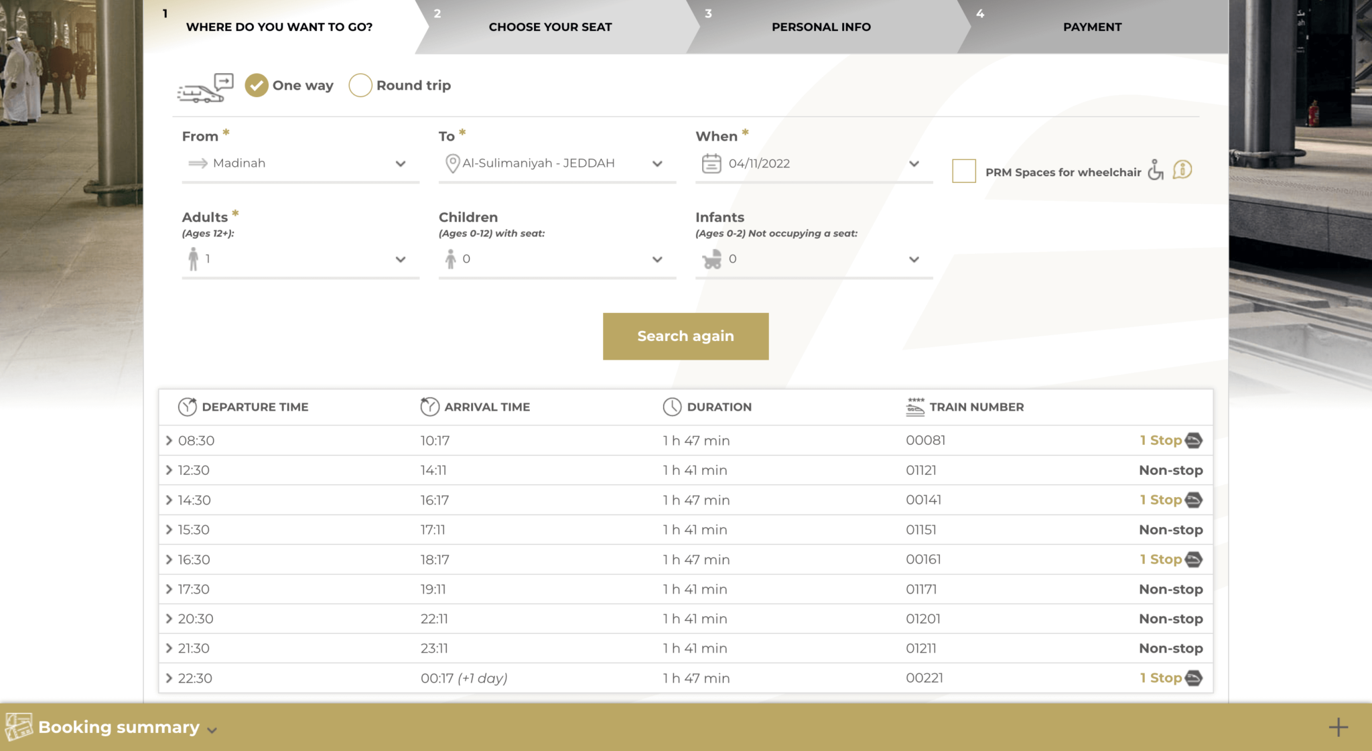1372x751 pixels.
Task: Click the location pin icon in To field
Action: coord(452,163)
